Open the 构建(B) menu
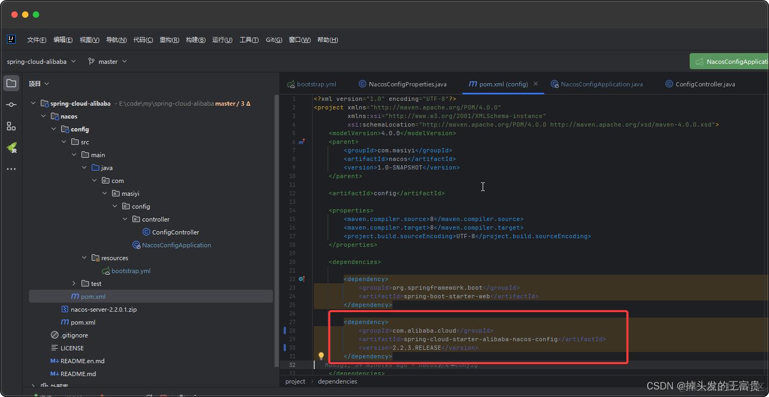769x397 pixels. point(196,40)
